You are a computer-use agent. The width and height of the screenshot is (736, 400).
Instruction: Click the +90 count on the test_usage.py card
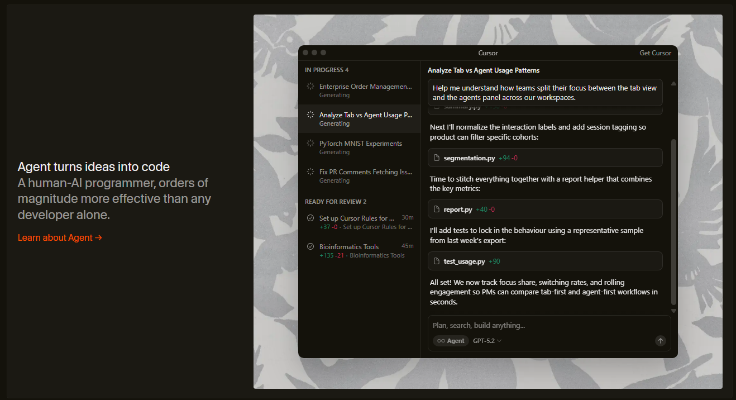(494, 261)
